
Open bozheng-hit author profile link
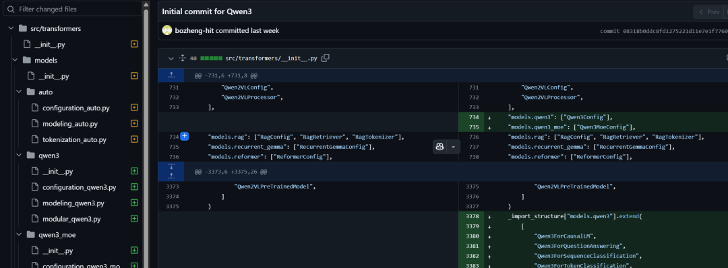coord(195,30)
